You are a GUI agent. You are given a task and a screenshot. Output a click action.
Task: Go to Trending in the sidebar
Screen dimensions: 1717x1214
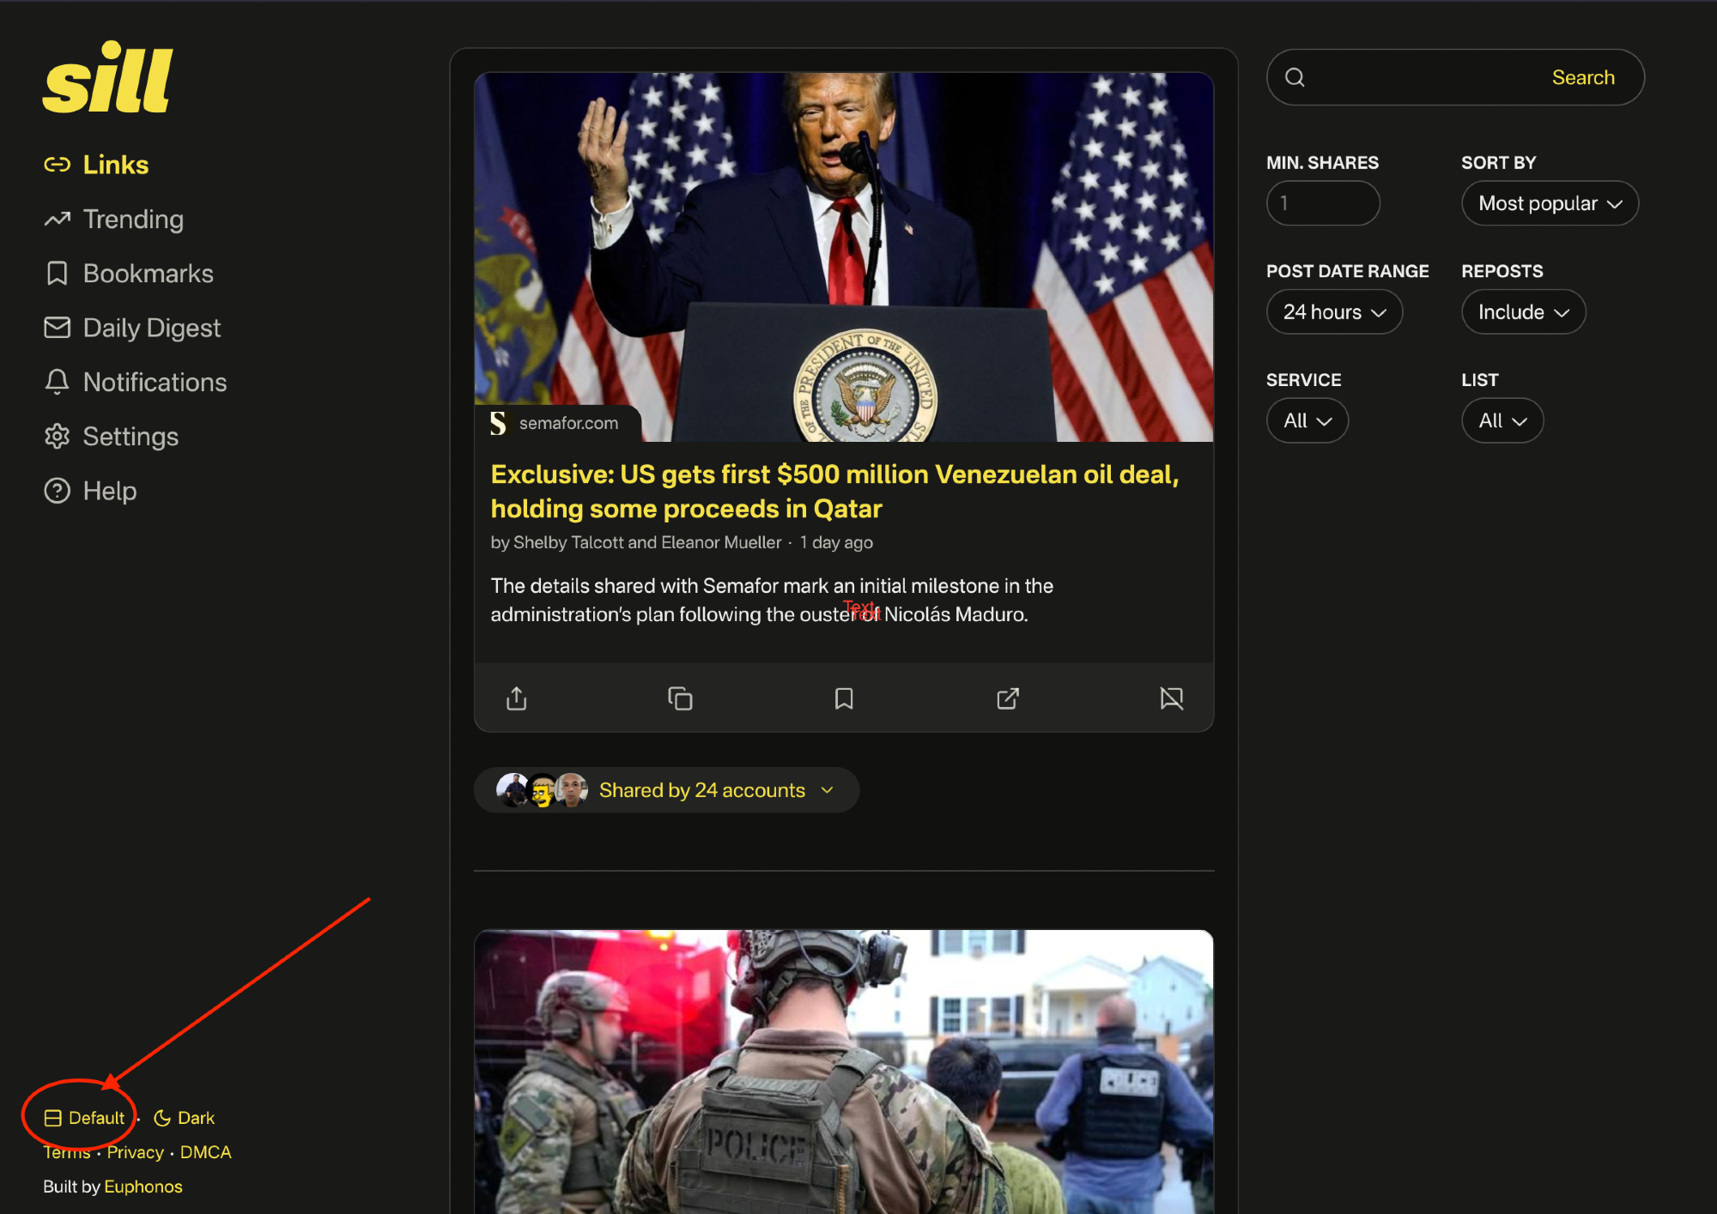click(133, 220)
